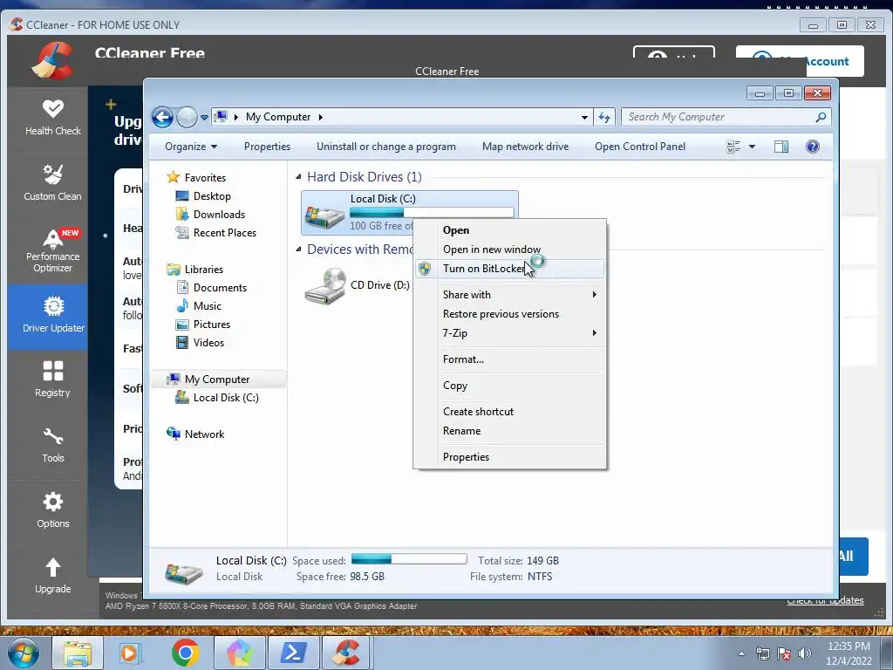
Task: Click the volume speaker tray icon
Action: coord(805,653)
